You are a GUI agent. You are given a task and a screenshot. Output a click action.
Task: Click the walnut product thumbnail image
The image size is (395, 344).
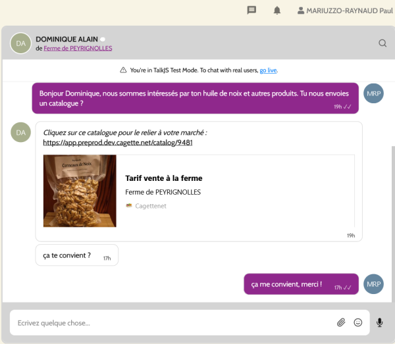(x=80, y=191)
